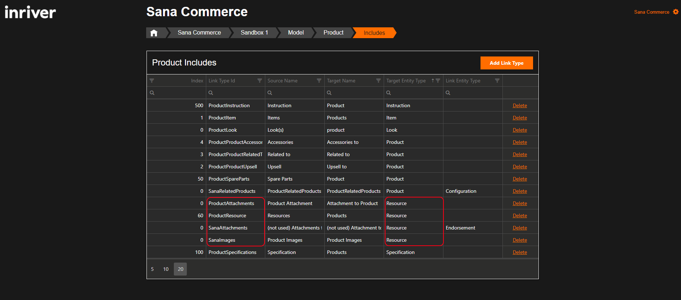Viewport: 681px width, 300px height.
Task: Click the Sana Commerce user link
Action: [651, 12]
